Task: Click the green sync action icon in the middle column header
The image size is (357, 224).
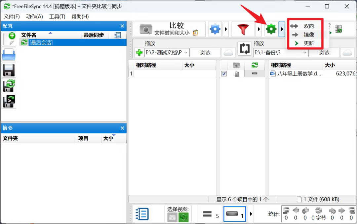Action: pos(255,65)
